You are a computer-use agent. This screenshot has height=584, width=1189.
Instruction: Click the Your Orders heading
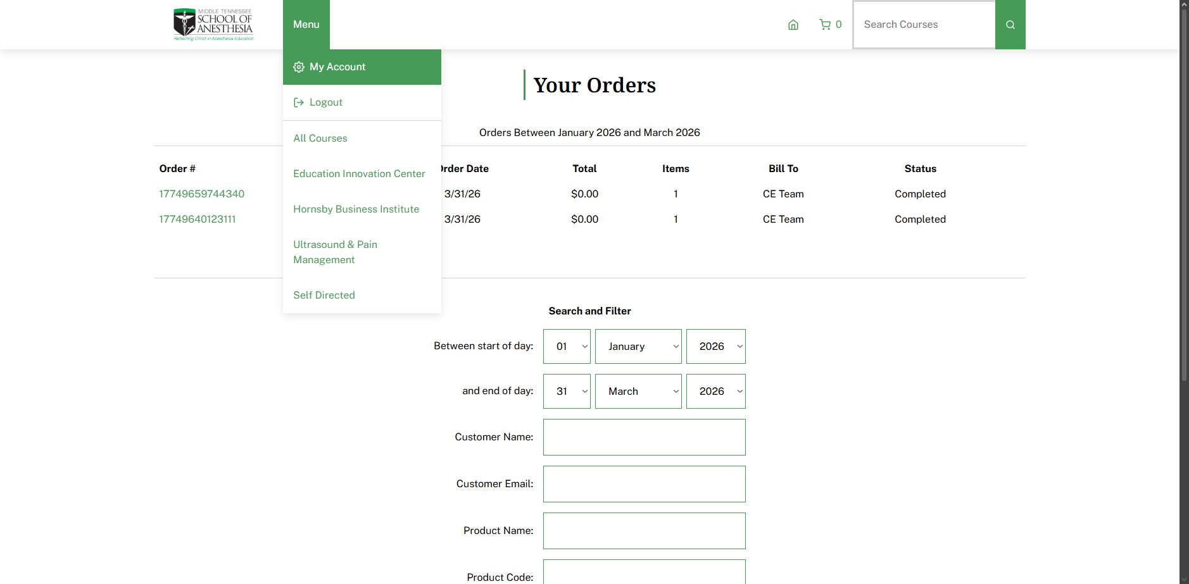(594, 85)
